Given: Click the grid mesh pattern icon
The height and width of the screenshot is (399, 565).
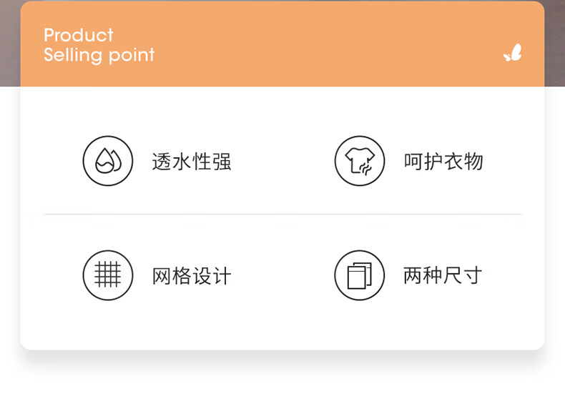Looking at the screenshot, I should (108, 275).
